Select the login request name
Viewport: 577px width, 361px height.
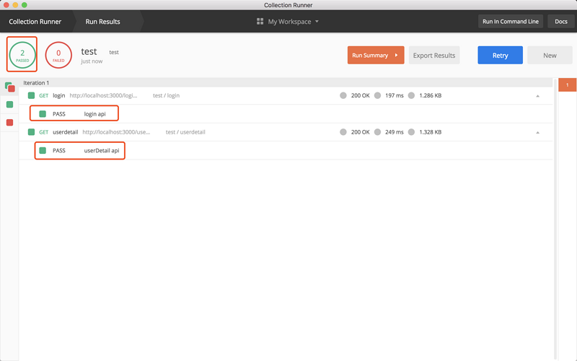59,95
